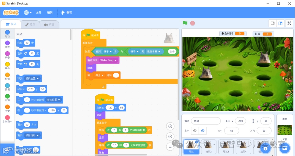The width and height of the screenshot is (295, 156).
Task: Hide the sprite with crossed-eye icon
Action: pos(203,131)
